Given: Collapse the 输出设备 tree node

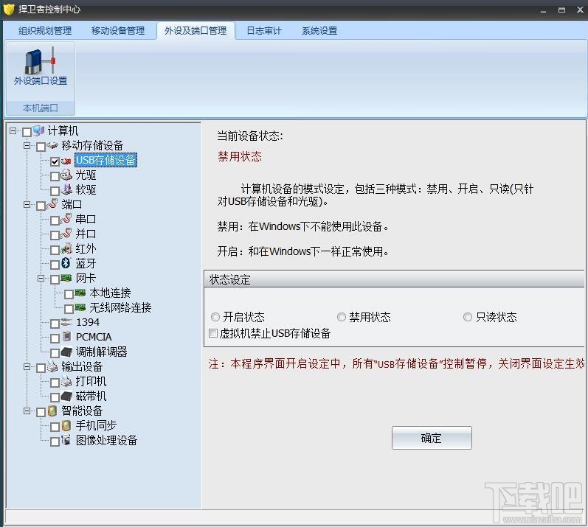Looking at the screenshot, I should point(27,366).
